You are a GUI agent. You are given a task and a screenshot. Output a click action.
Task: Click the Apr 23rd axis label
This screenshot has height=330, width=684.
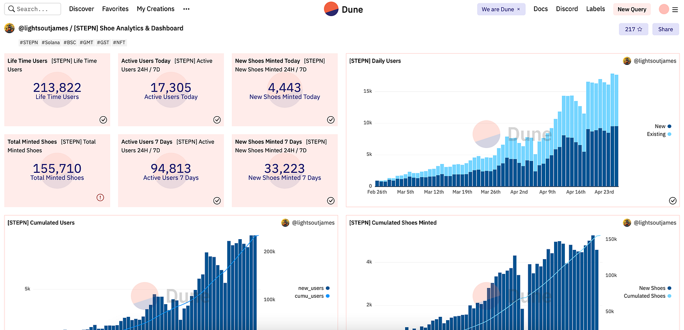coord(604,192)
